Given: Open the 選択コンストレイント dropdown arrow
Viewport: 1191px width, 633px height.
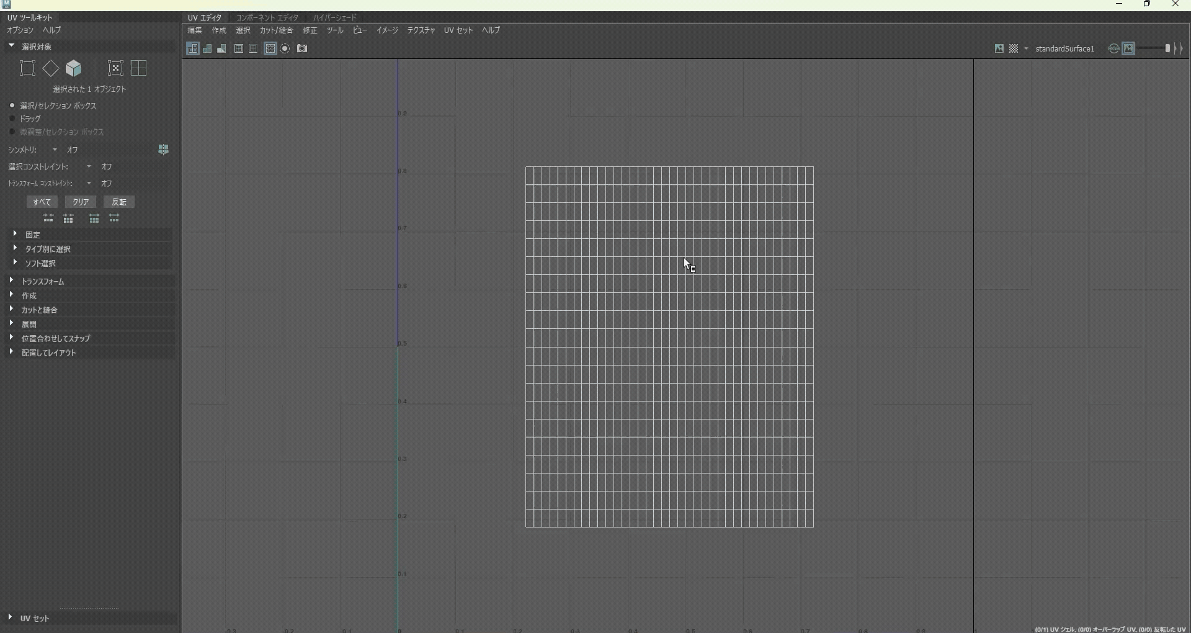Looking at the screenshot, I should pyautogui.click(x=89, y=167).
